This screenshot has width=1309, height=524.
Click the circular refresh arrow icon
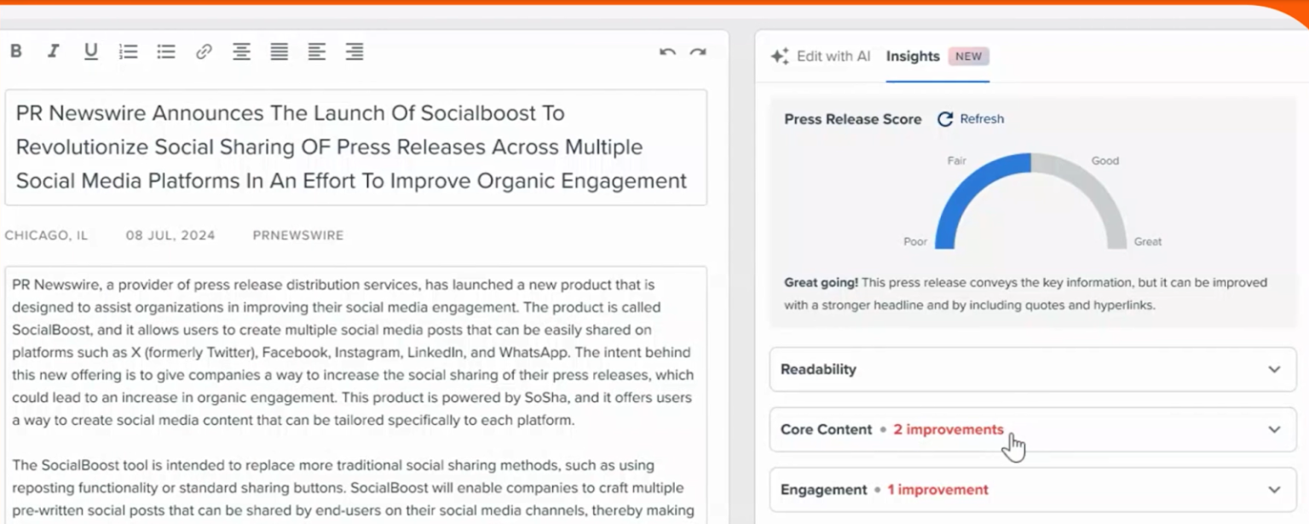pyautogui.click(x=945, y=119)
